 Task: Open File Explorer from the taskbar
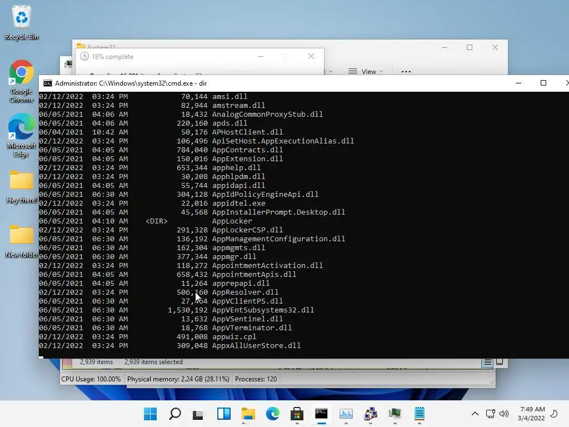click(248, 414)
